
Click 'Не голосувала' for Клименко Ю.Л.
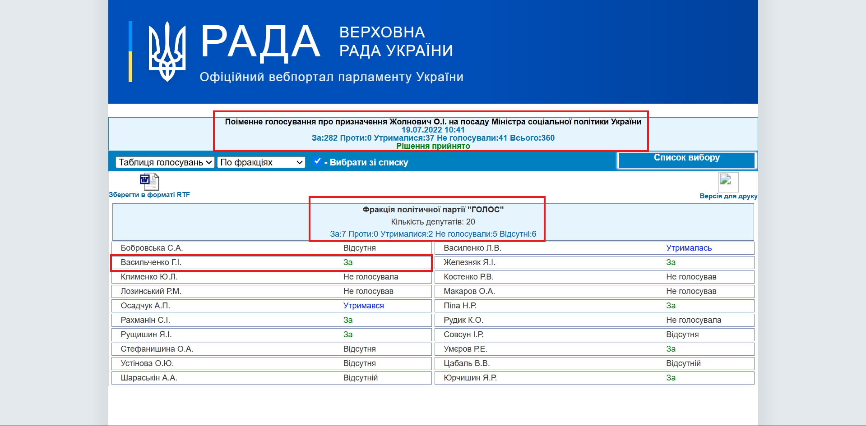371,277
